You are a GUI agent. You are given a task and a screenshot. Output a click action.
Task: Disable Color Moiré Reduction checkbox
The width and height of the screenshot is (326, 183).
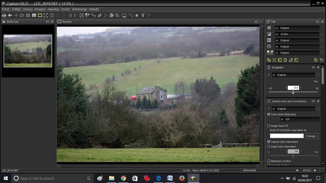(x=269, y=114)
